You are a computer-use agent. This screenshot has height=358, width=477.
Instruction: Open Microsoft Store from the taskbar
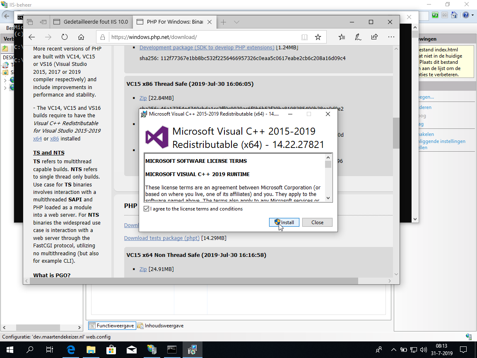click(x=111, y=350)
